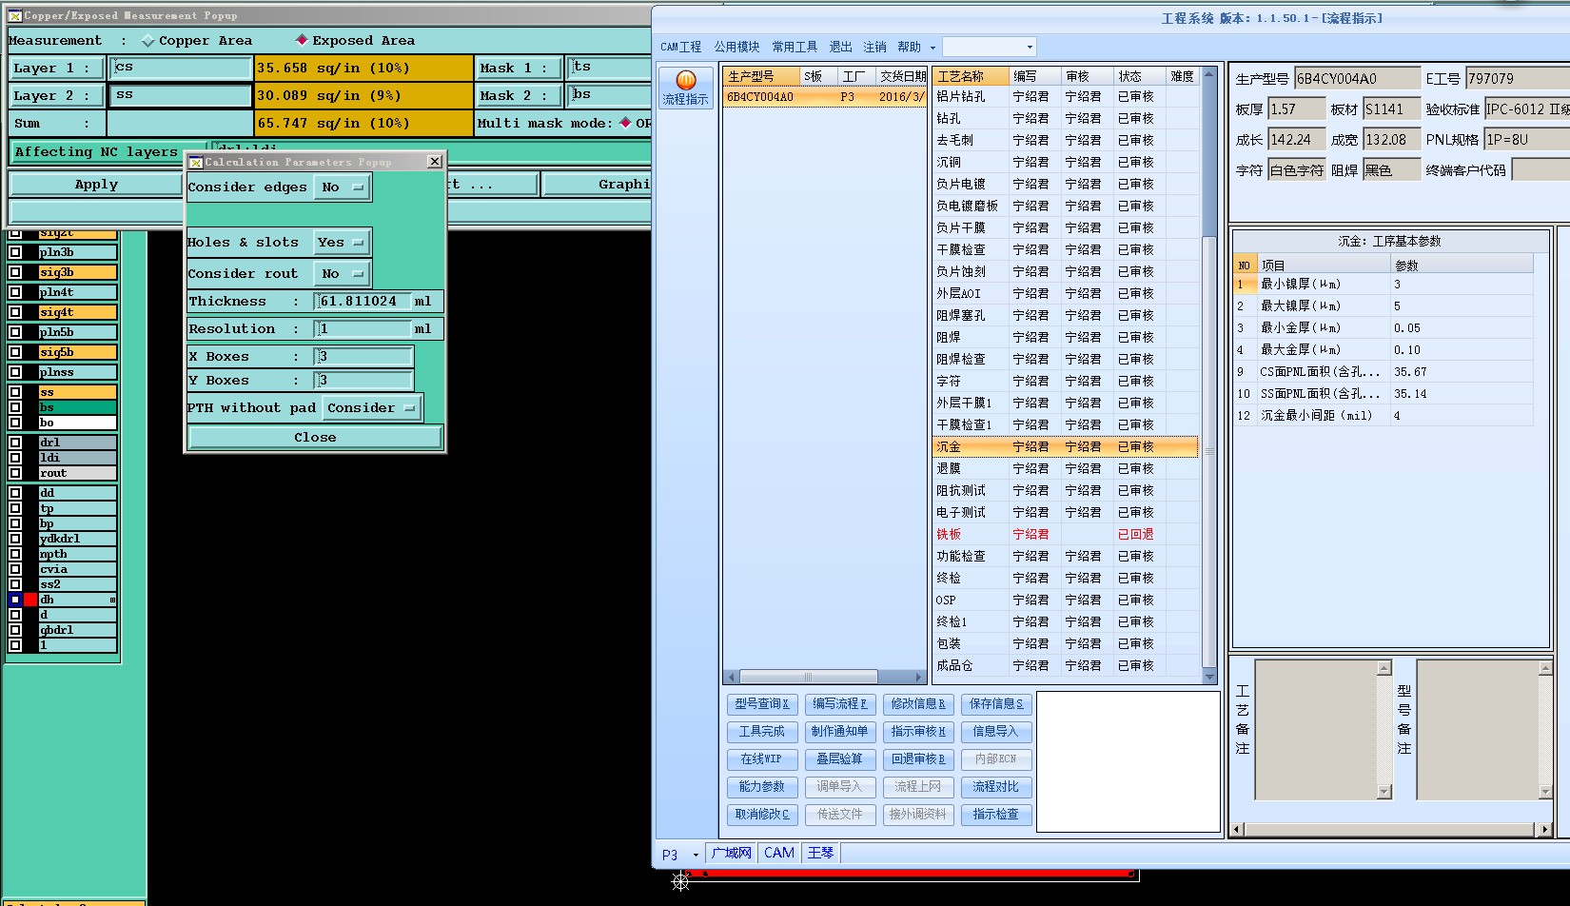The image size is (1570, 906).
Task: Toggle the checkbox for layer ydkdrl
Action: [x=15, y=539]
